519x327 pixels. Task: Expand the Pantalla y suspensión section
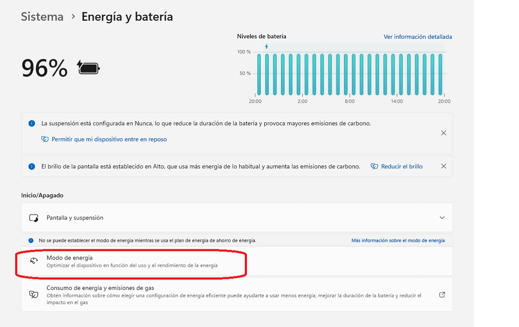(442, 217)
